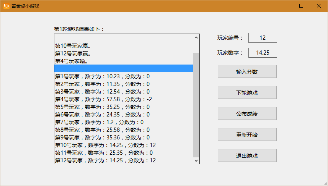Publish results via 公布成绩 button
The image size is (328, 186).
tap(247, 113)
